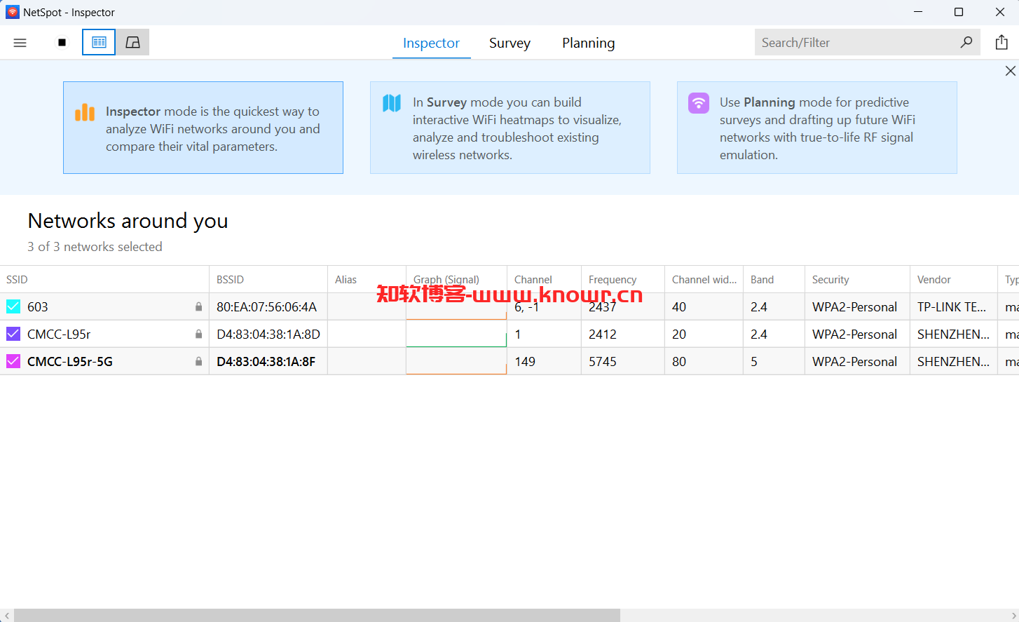The height and width of the screenshot is (622, 1019).
Task: Sort by BSSID column header
Action: [268, 279]
